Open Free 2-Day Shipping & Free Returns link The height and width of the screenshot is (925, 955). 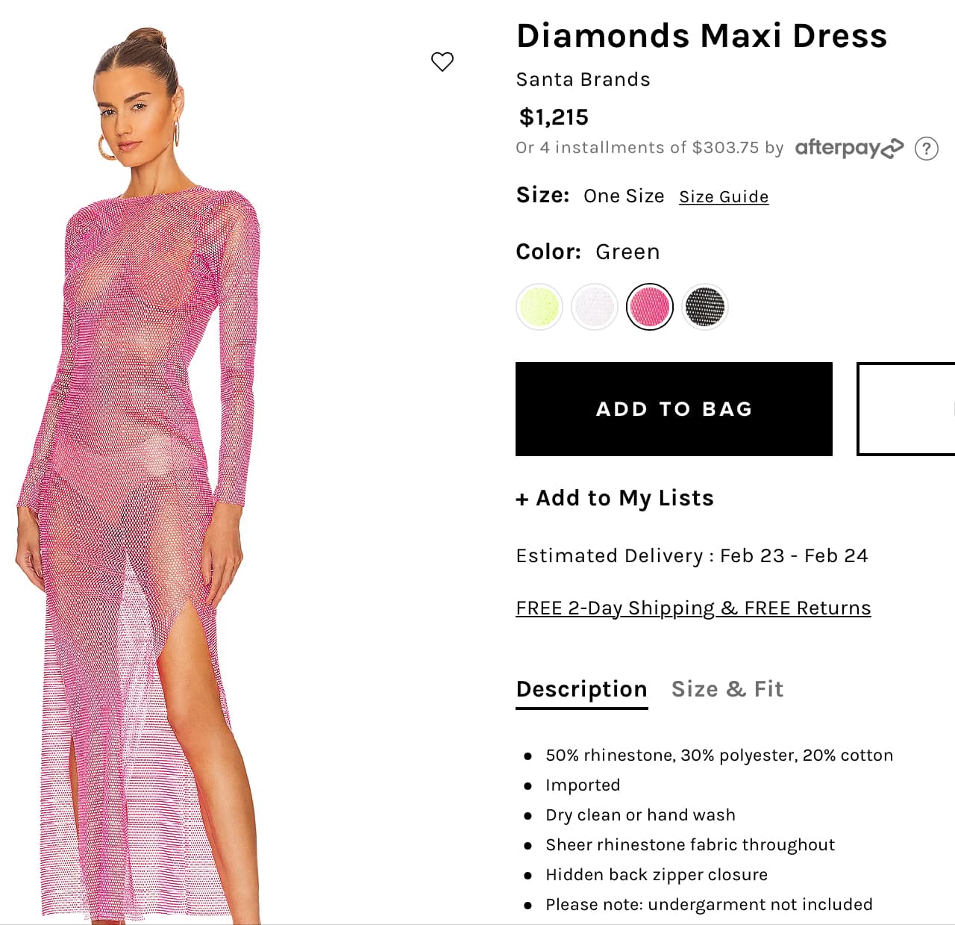[x=693, y=608]
